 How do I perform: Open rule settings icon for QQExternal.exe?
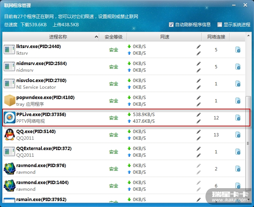pyautogui.click(x=238, y=152)
